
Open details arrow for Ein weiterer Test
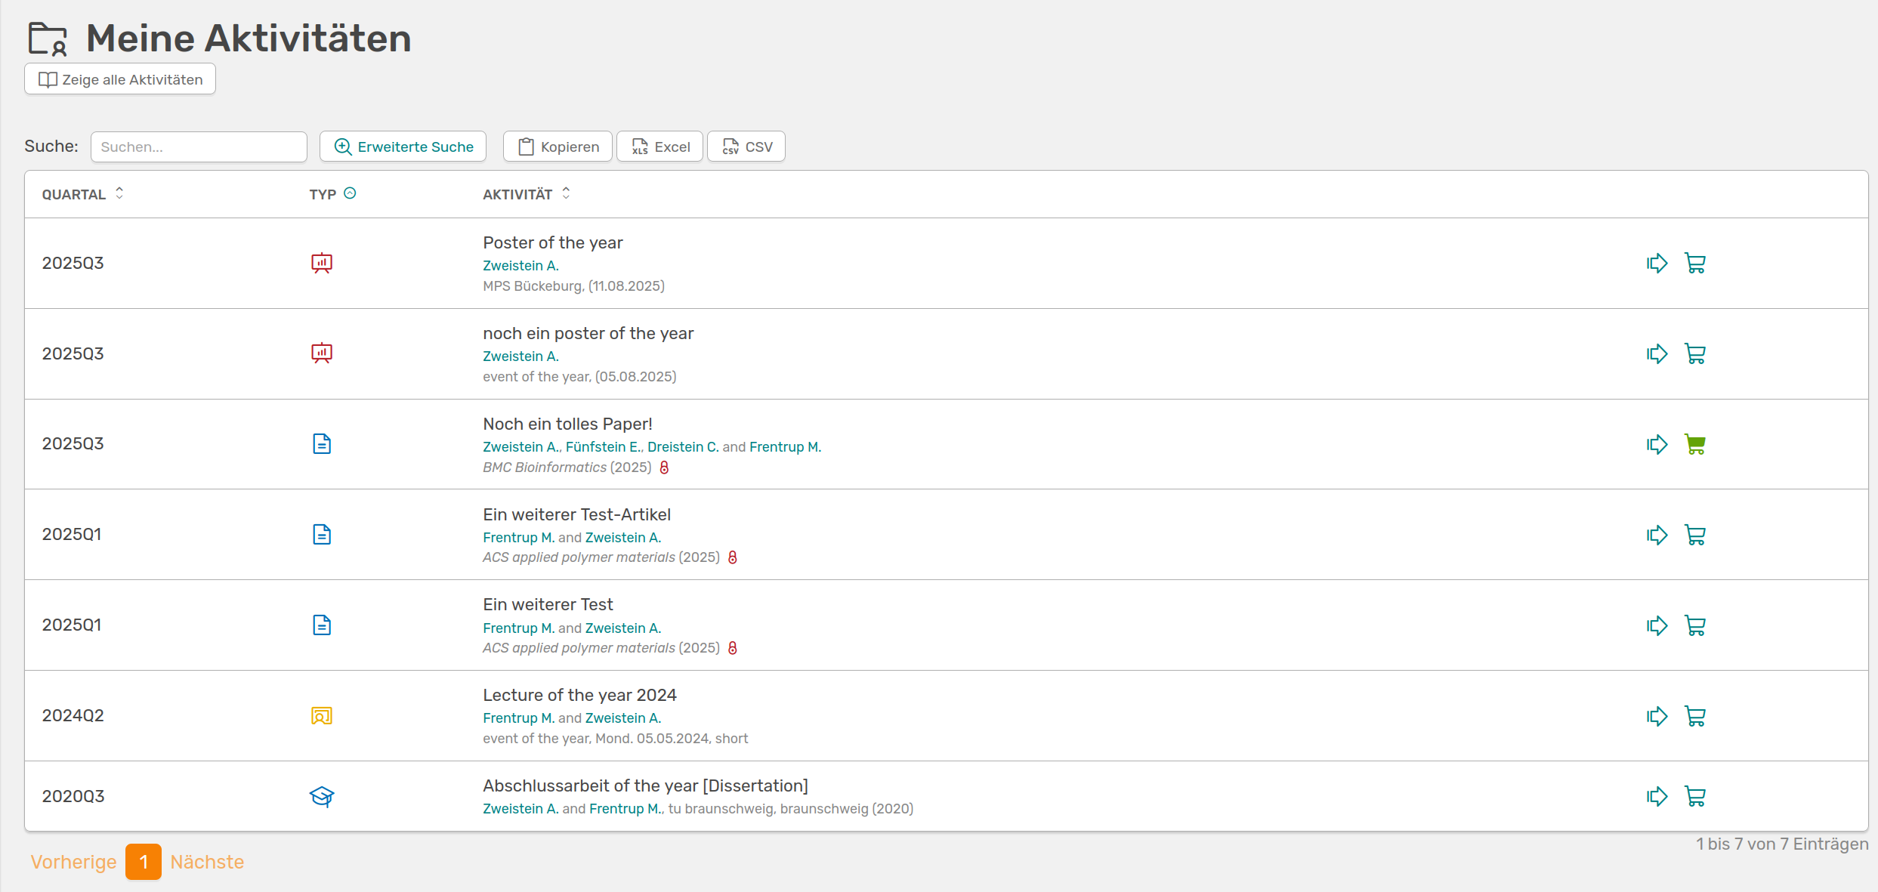click(1657, 625)
